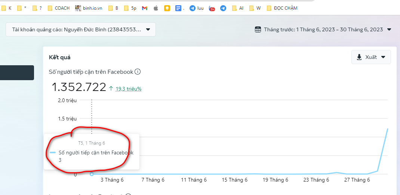Click the Số người tiếp cận trên Facebook title

91,72
